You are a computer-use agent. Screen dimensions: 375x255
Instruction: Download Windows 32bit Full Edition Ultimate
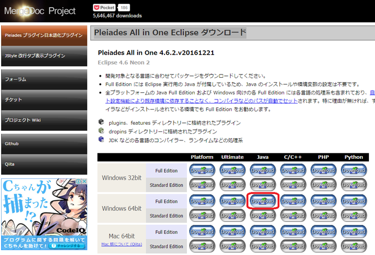pyautogui.click(x=232, y=171)
